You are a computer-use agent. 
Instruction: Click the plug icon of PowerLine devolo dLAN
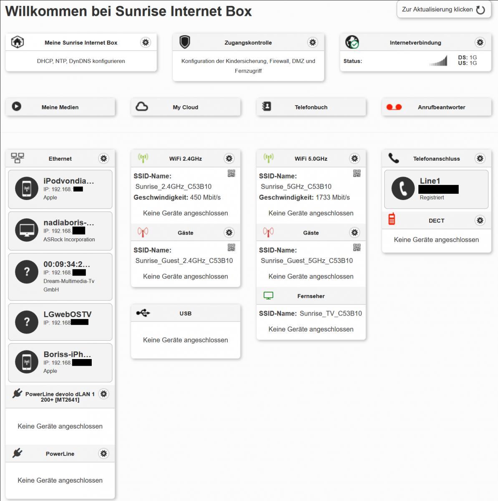pos(17,393)
